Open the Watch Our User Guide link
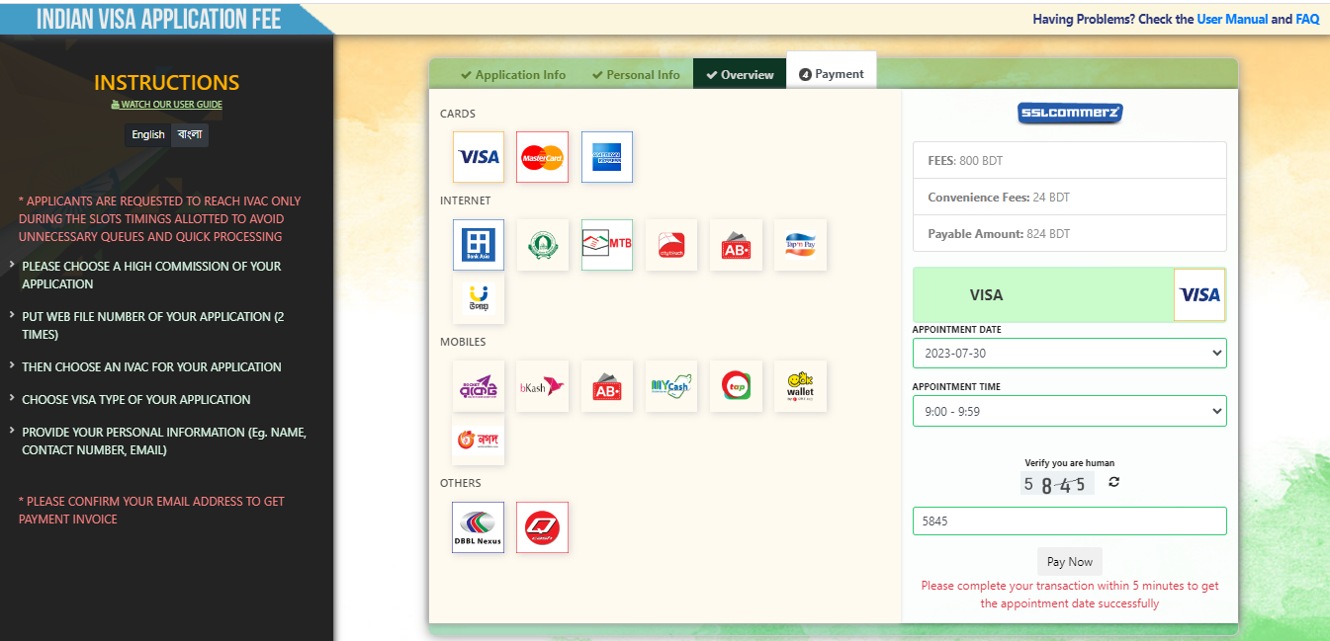The height and width of the screenshot is (641, 1330). click(x=166, y=105)
